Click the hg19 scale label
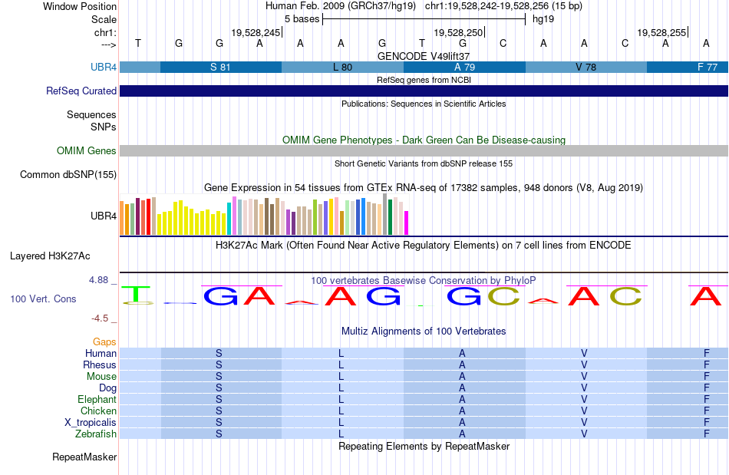Screen dimensions: 729x475 point(543,19)
